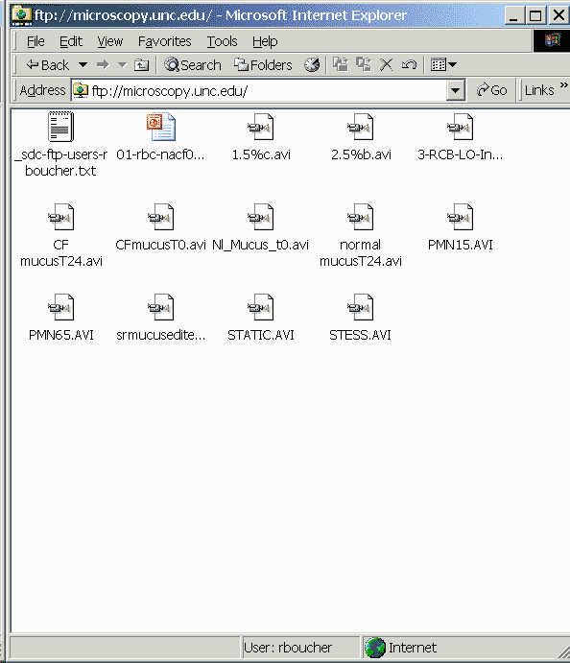This screenshot has width=570, height=663.
Task: Toggle the Folders pane button
Action: (x=263, y=65)
